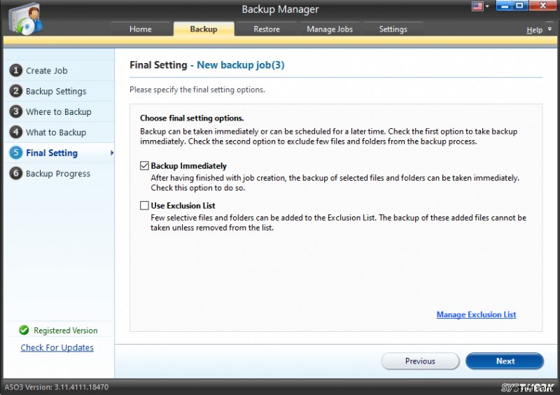
Task: Click the step 3 number icon
Action: click(x=15, y=111)
